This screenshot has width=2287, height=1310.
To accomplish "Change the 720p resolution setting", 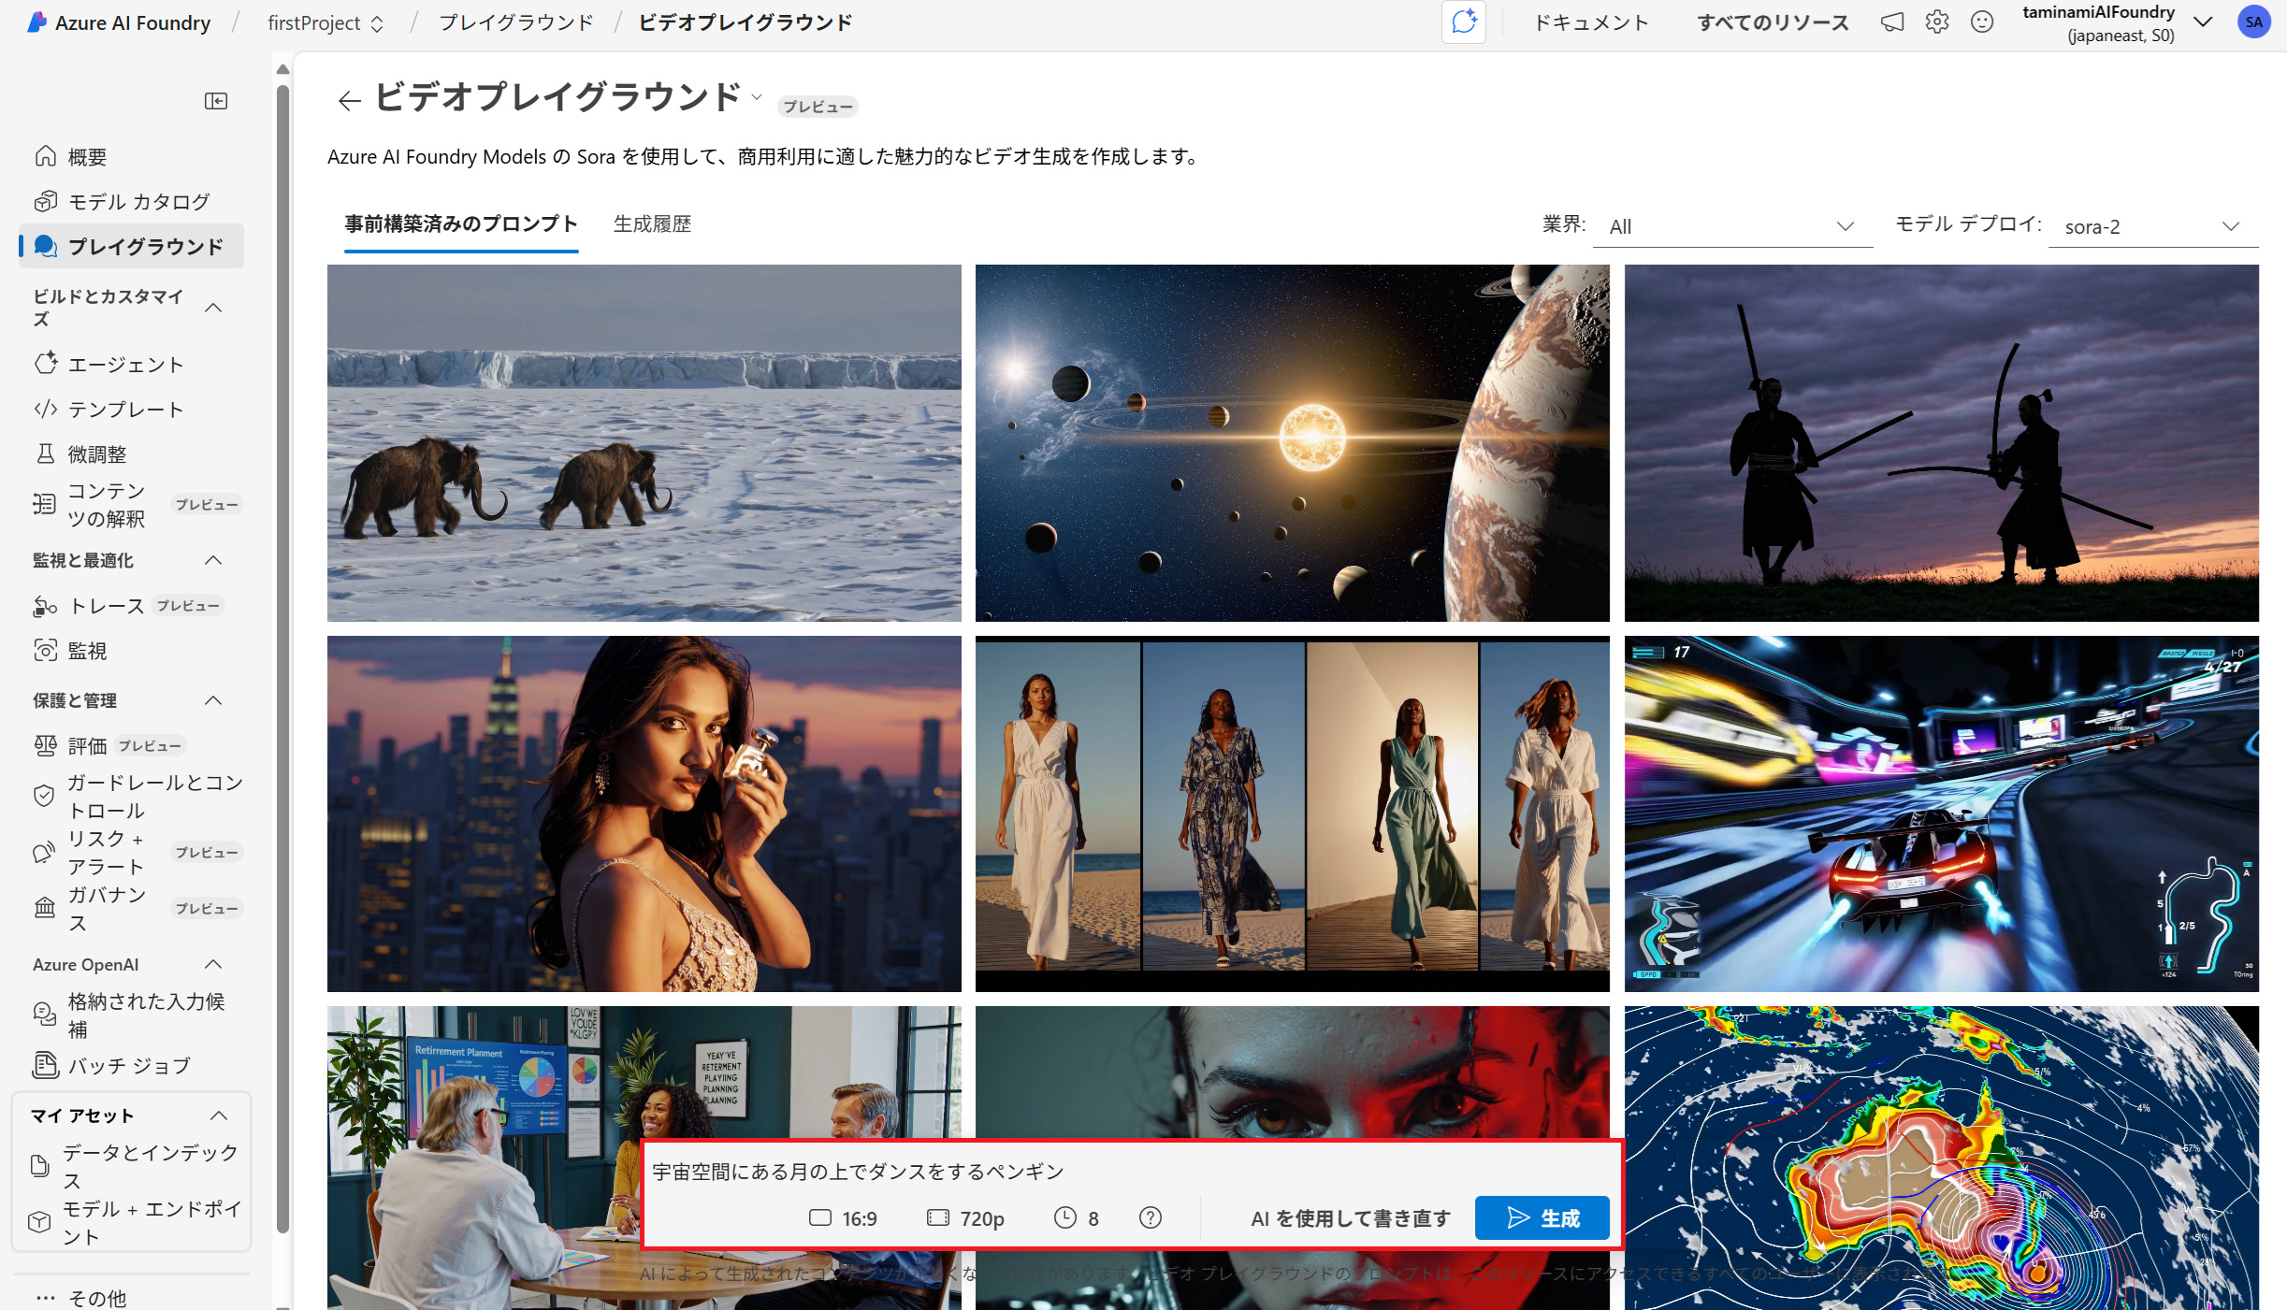I will (965, 1217).
